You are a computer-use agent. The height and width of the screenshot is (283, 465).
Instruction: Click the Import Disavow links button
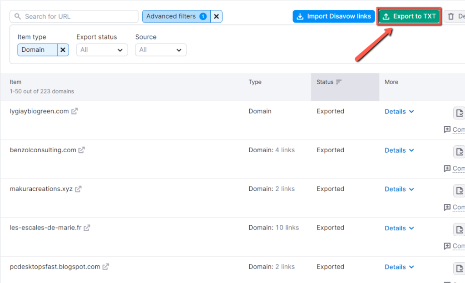pyautogui.click(x=333, y=16)
